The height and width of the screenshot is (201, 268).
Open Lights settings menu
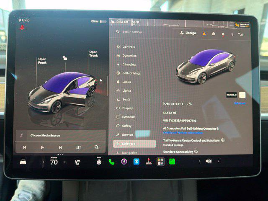[124, 90]
